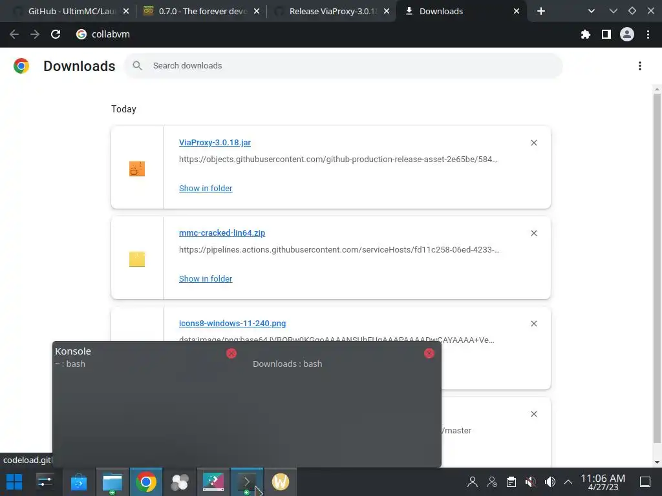Viewport: 662px width, 496px height.
Task: Click the Konsole terminal taskbar icon
Action: click(x=247, y=482)
